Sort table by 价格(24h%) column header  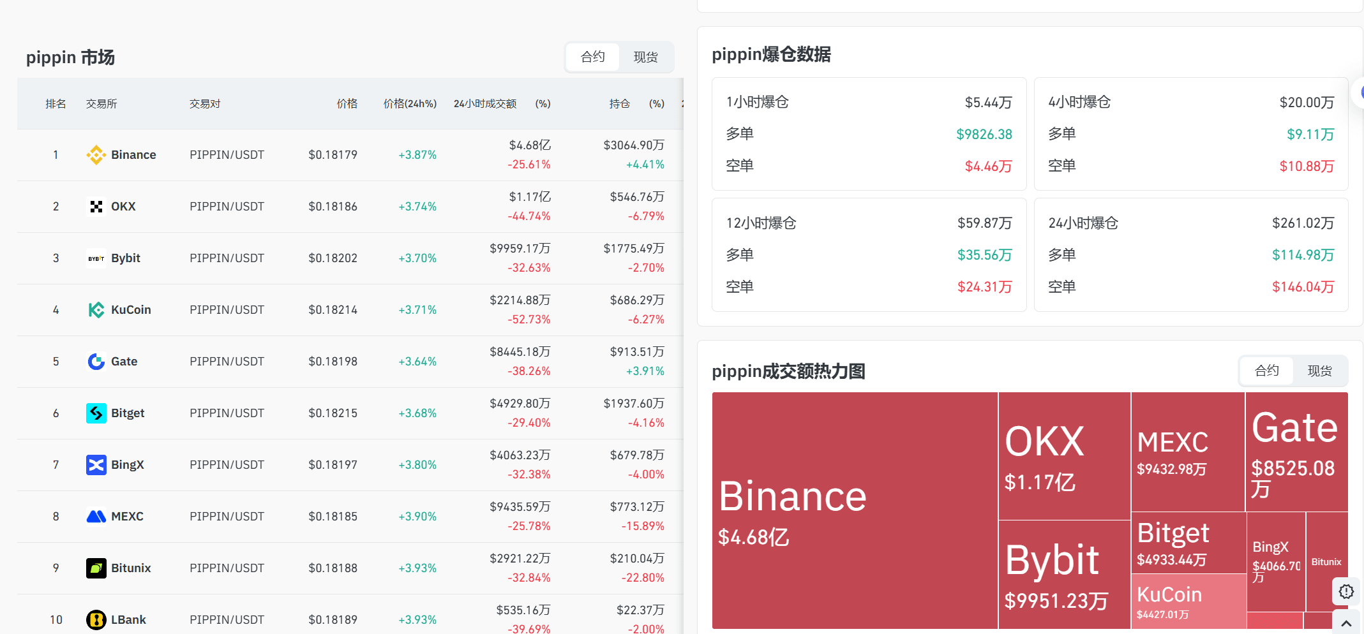click(x=410, y=104)
